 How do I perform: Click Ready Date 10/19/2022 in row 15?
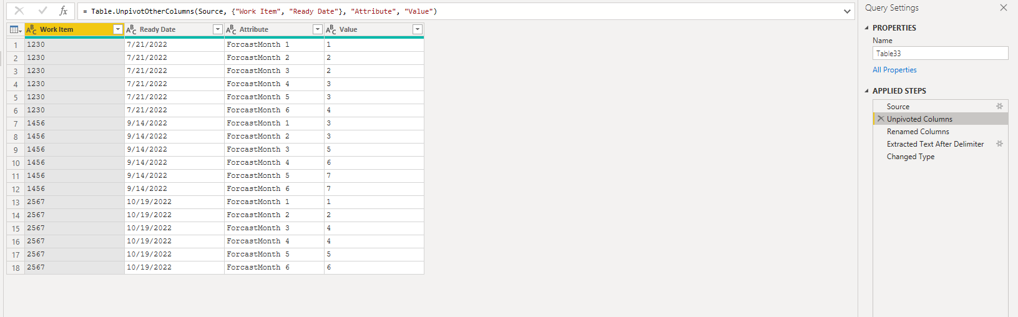[174, 228]
